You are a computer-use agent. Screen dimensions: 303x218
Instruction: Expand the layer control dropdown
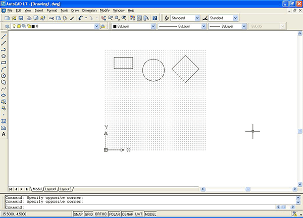(96, 26)
